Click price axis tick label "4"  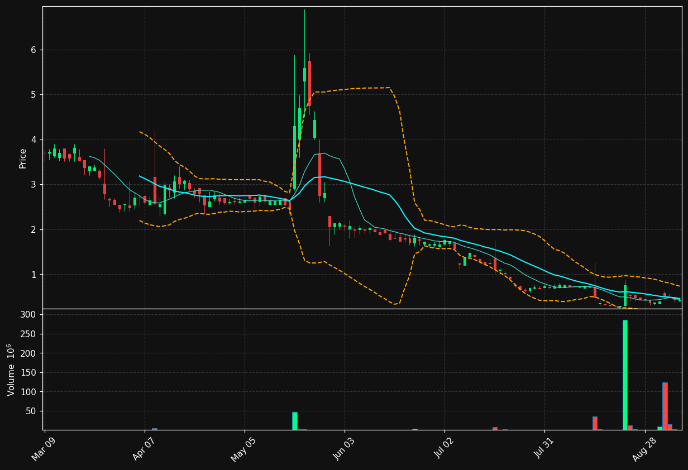tap(33, 140)
